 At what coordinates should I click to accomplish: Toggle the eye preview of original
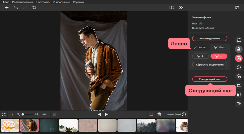coord(181,7)
